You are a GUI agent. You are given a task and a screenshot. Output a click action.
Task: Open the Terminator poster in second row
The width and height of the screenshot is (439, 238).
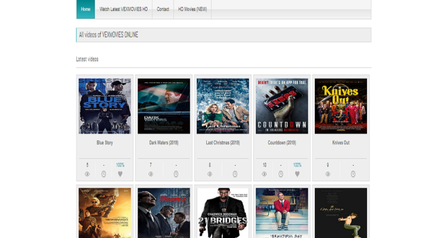(x=105, y=213)
